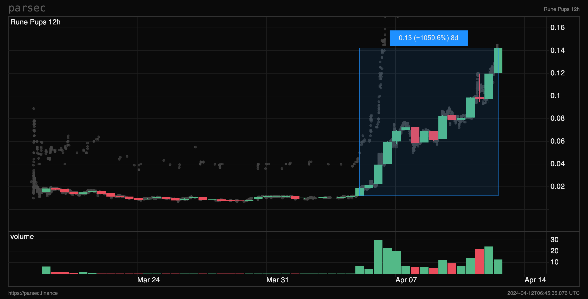Click the volume panel label
This screenshot has height=299, width=588.
(x=22, y=237)
